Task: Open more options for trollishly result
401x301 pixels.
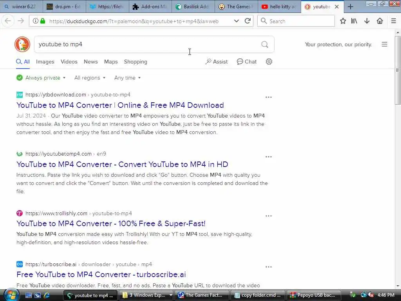Action: pyautogui.click(x=269, y=216)
